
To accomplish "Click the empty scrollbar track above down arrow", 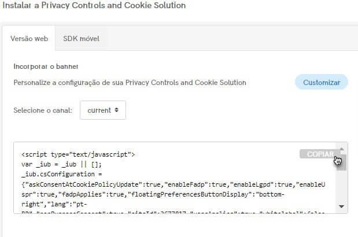I will coord(342,187).
